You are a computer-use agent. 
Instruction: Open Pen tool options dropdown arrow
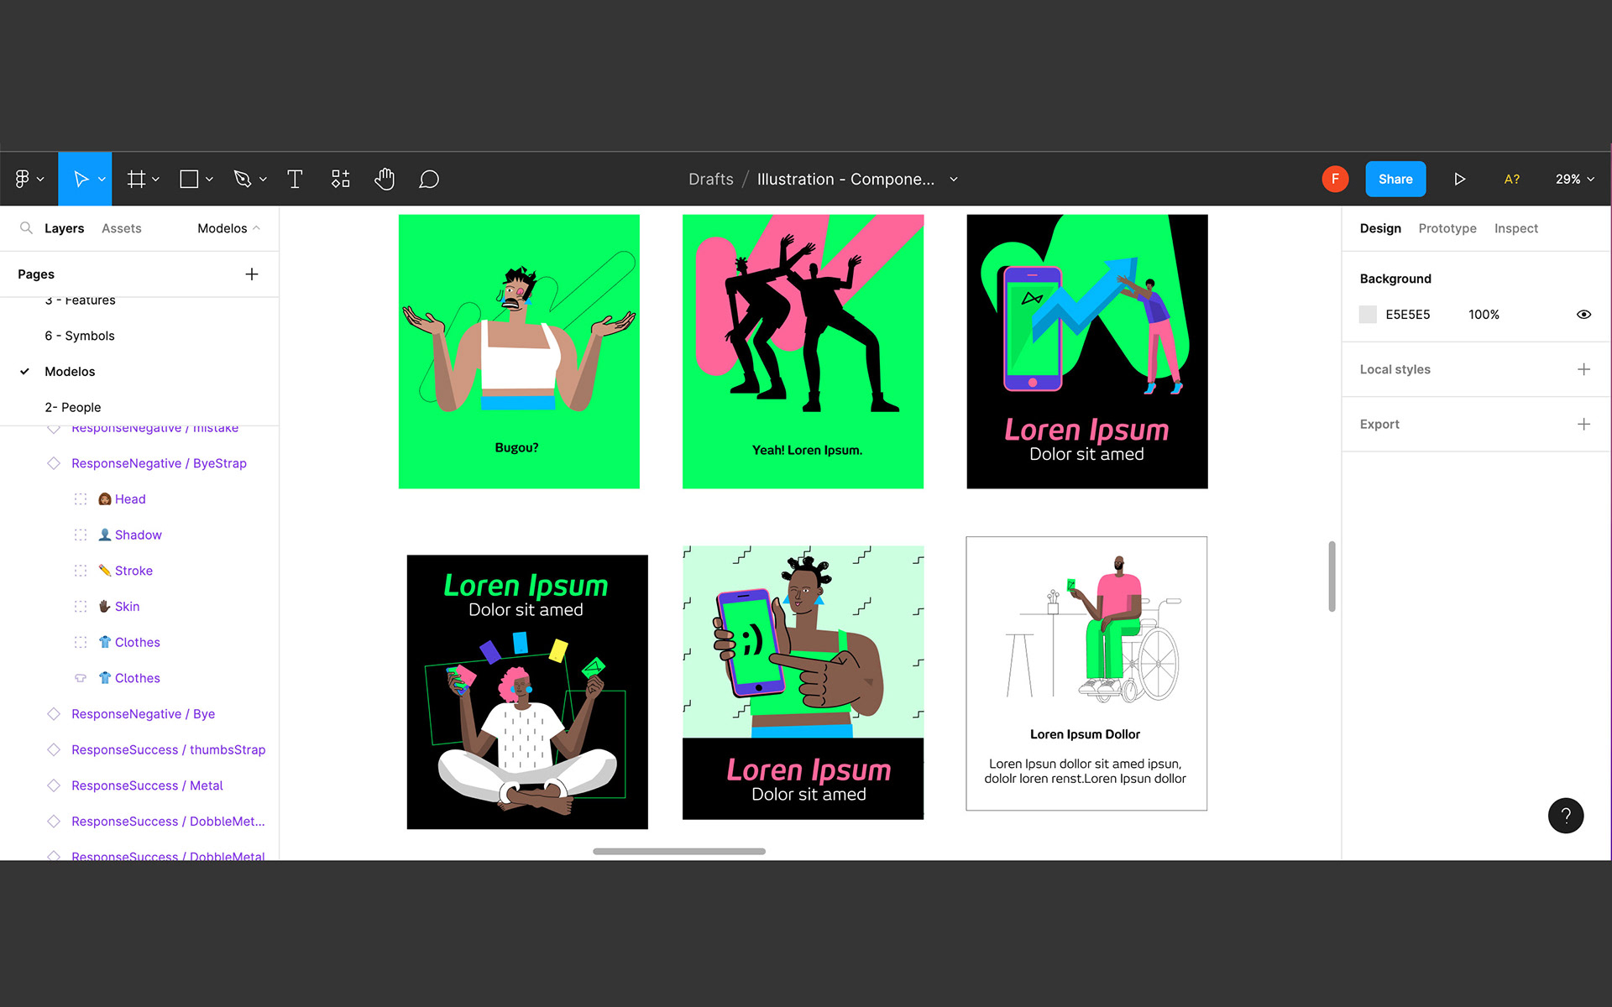(263, 180)
